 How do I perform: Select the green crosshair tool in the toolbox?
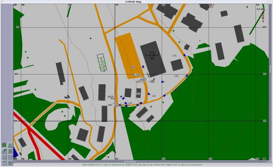pyautogui.click(x=4, y=145)
